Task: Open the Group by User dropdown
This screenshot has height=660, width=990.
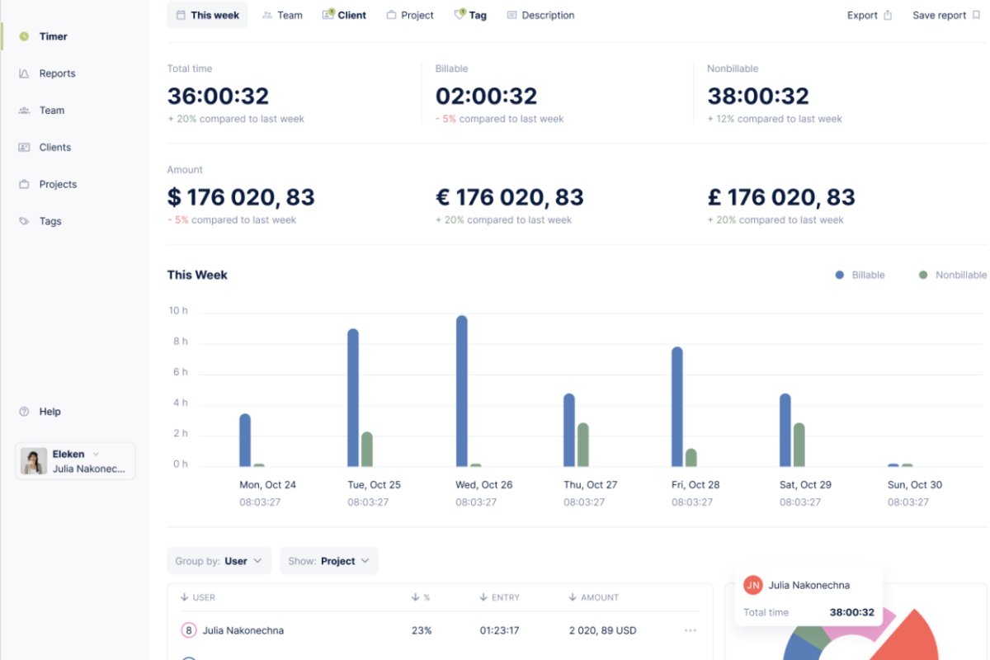Action: click(219, 560)
